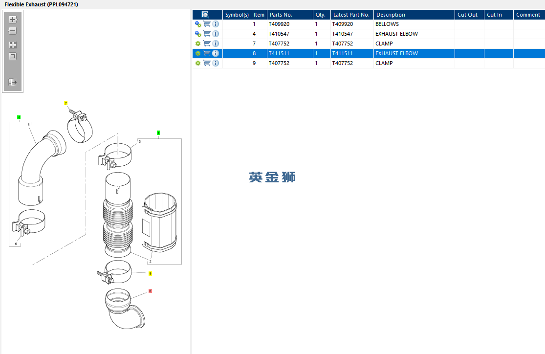Click gear icon for item 9 clamp
This screenshot has width=545, height=354.
tap(198, 63)
